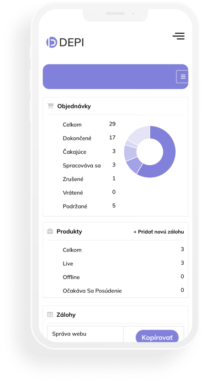The image size is (206, 382).
Task: Click the DEPI logo icon
Action: pyautogui.click(x=52, y=42)
